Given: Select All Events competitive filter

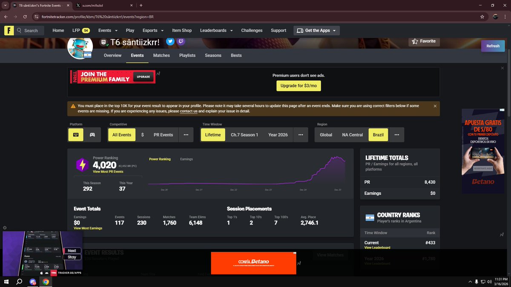Looking at the screenshot, I should pos(122,135).
